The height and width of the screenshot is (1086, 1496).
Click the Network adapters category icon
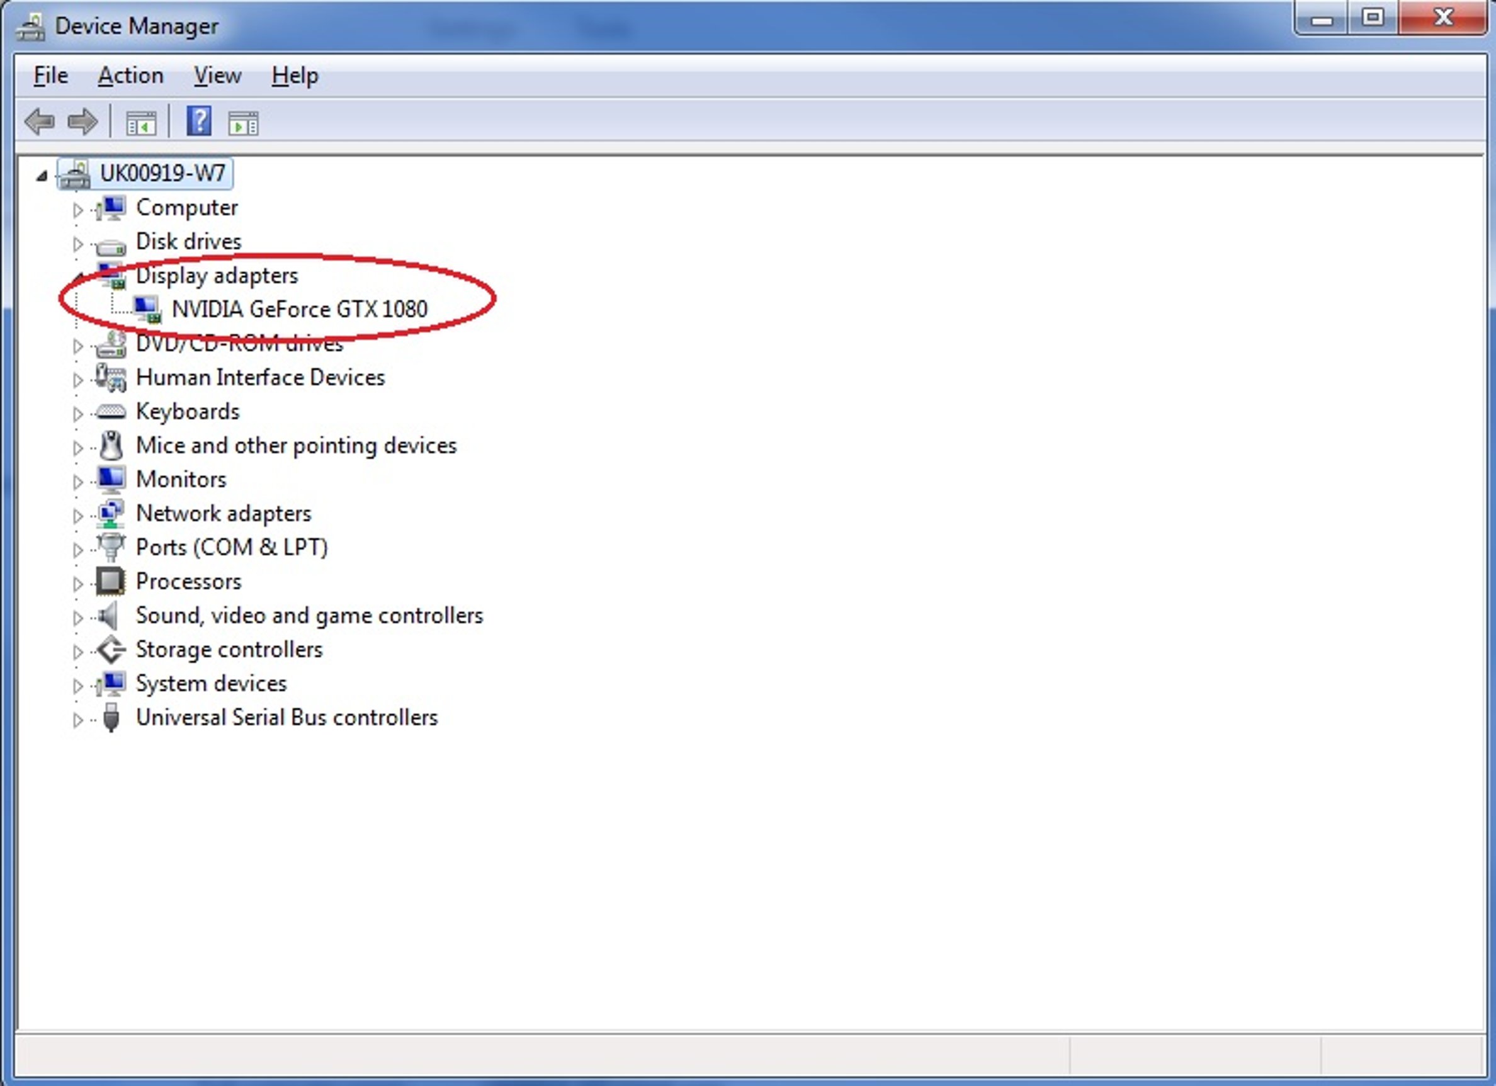pyautogui.click(x=112, y=514)
